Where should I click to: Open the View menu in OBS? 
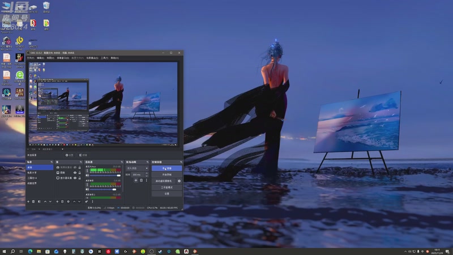[x=50, y=58]
